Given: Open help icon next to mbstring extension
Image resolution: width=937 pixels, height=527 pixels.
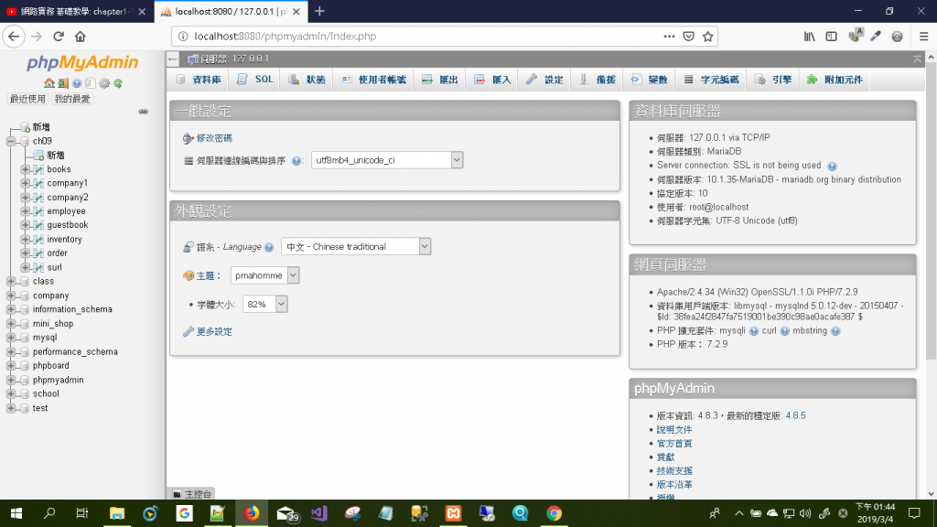Looking at the screenshot, I should click(835, 331).
